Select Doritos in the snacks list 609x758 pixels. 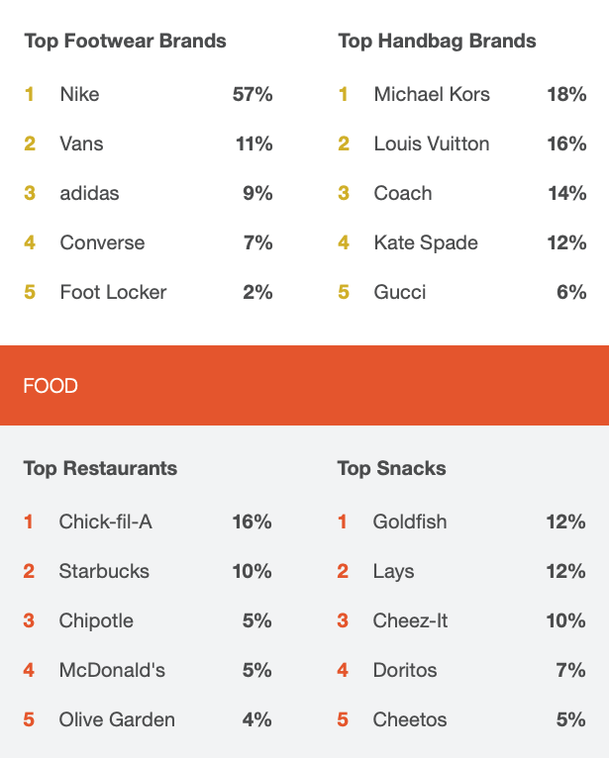(x=405, y=671)
